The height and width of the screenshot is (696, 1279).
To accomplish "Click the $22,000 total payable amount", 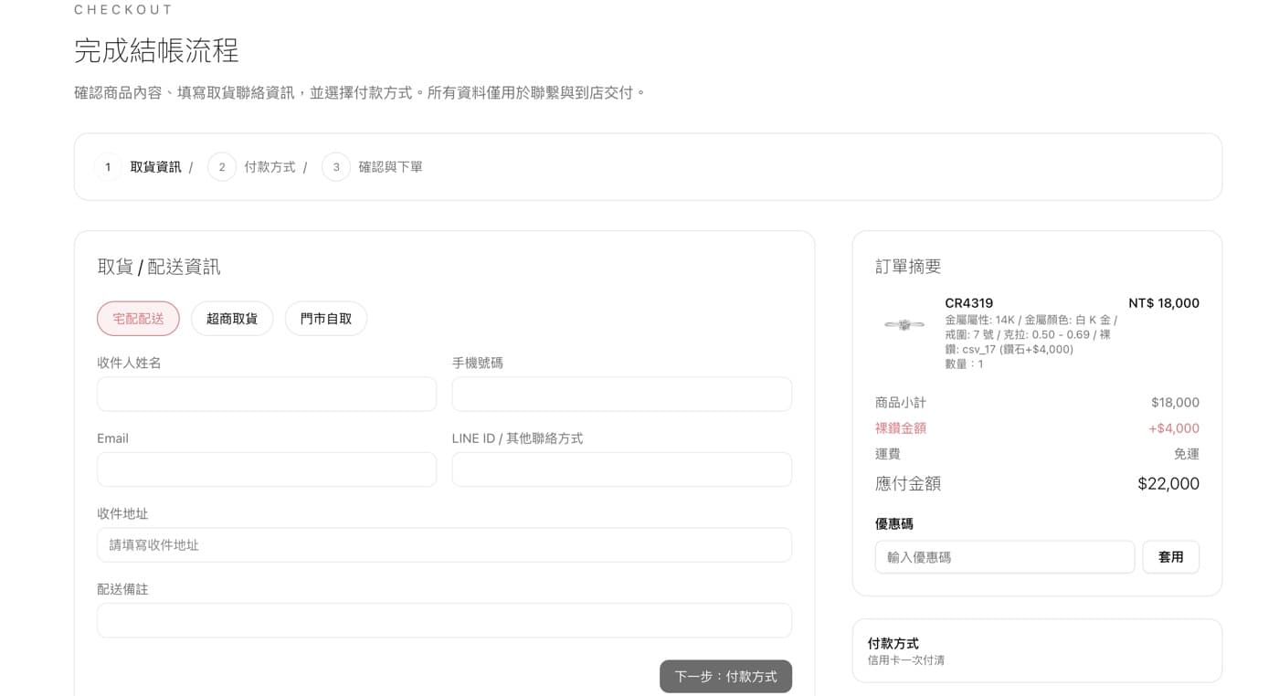I will coord(1168,484).
